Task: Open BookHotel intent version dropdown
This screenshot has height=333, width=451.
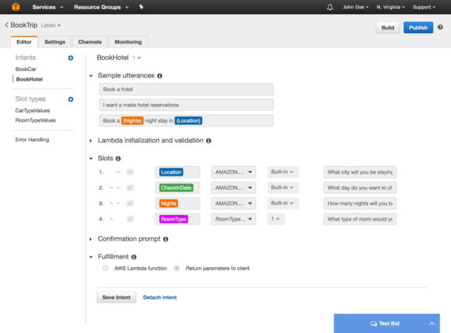Action: pyautogui.click(x=137, y=58)
